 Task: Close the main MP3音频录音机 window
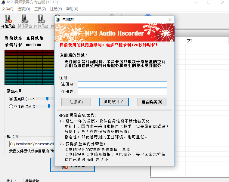(223, 2)
